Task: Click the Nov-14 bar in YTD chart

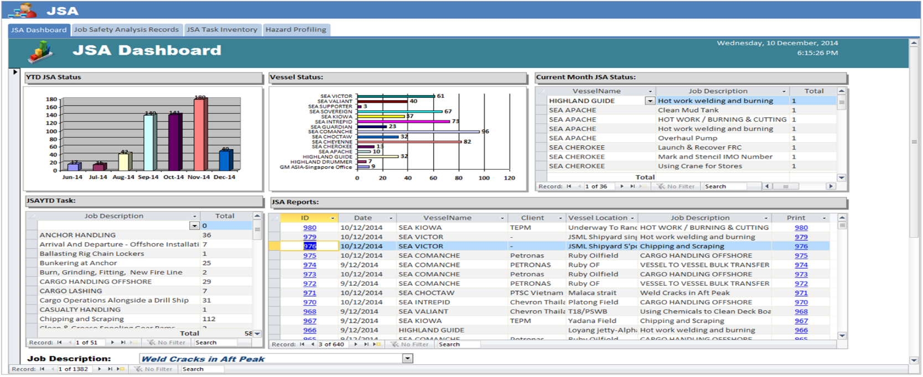Action: 200,134
